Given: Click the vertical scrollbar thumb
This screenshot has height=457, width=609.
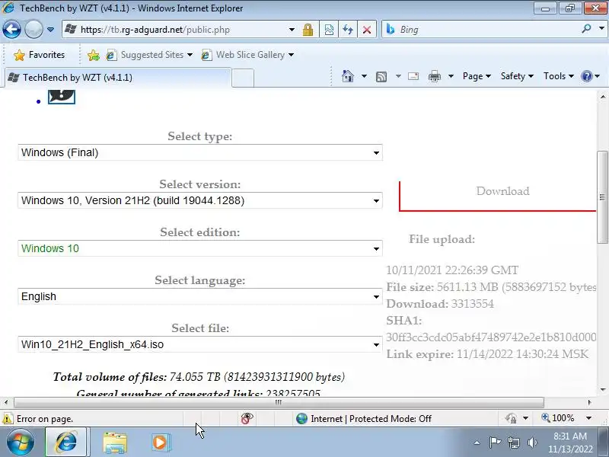Looking at the screenshot, I should [x=602, y=197].
